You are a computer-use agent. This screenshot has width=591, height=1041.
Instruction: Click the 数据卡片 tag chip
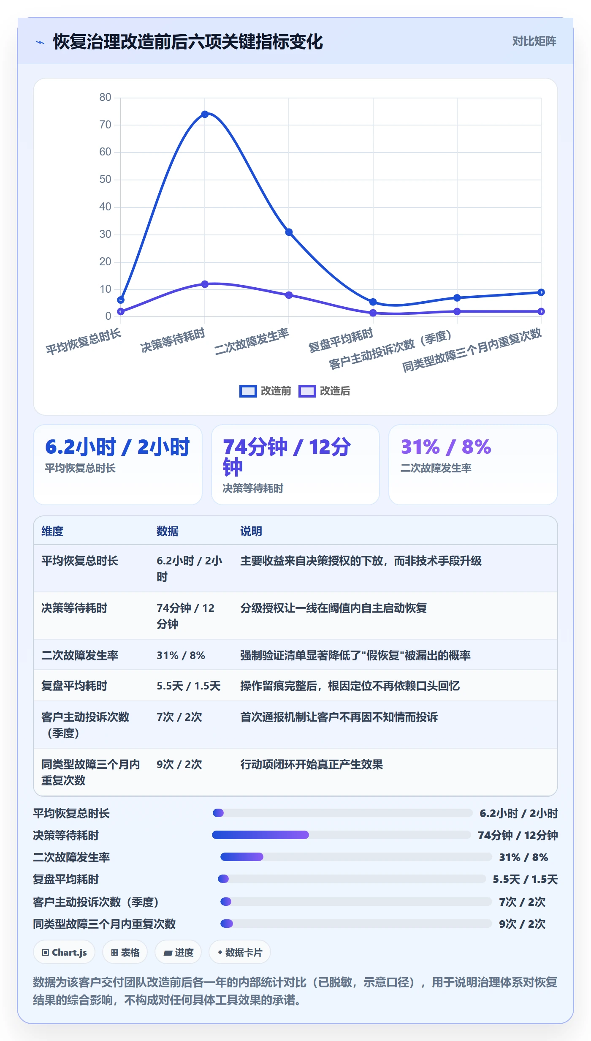240,952
